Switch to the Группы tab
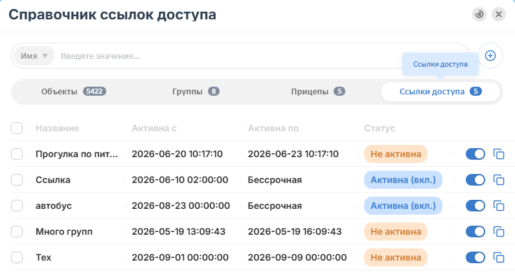515x280 pixels. coord(196,91)
